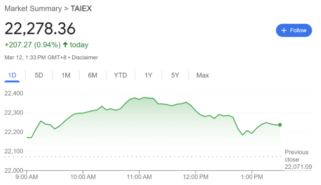This screenshot has width=321, height=185.
Task: Click the green dot at chart line end
Action: [x=280, y=125]
